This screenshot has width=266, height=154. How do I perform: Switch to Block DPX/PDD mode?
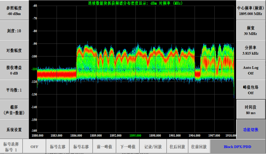[237, 146]
